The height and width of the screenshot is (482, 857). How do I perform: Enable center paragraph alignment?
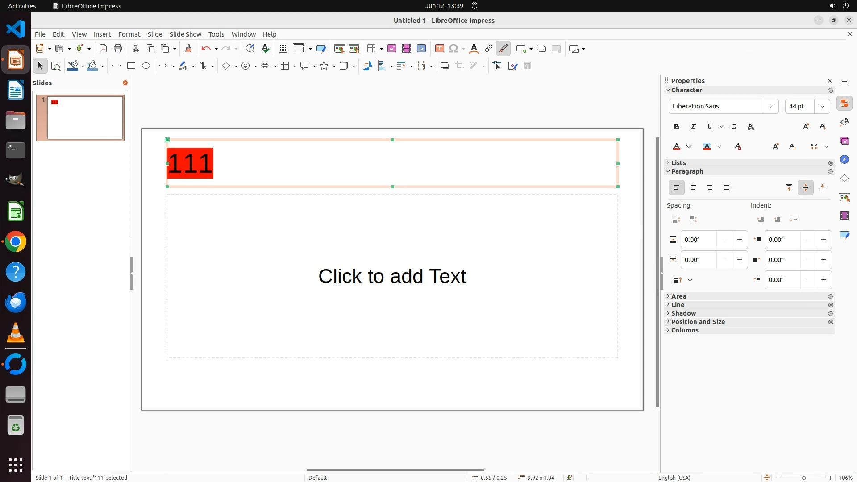tap(693, 188)
